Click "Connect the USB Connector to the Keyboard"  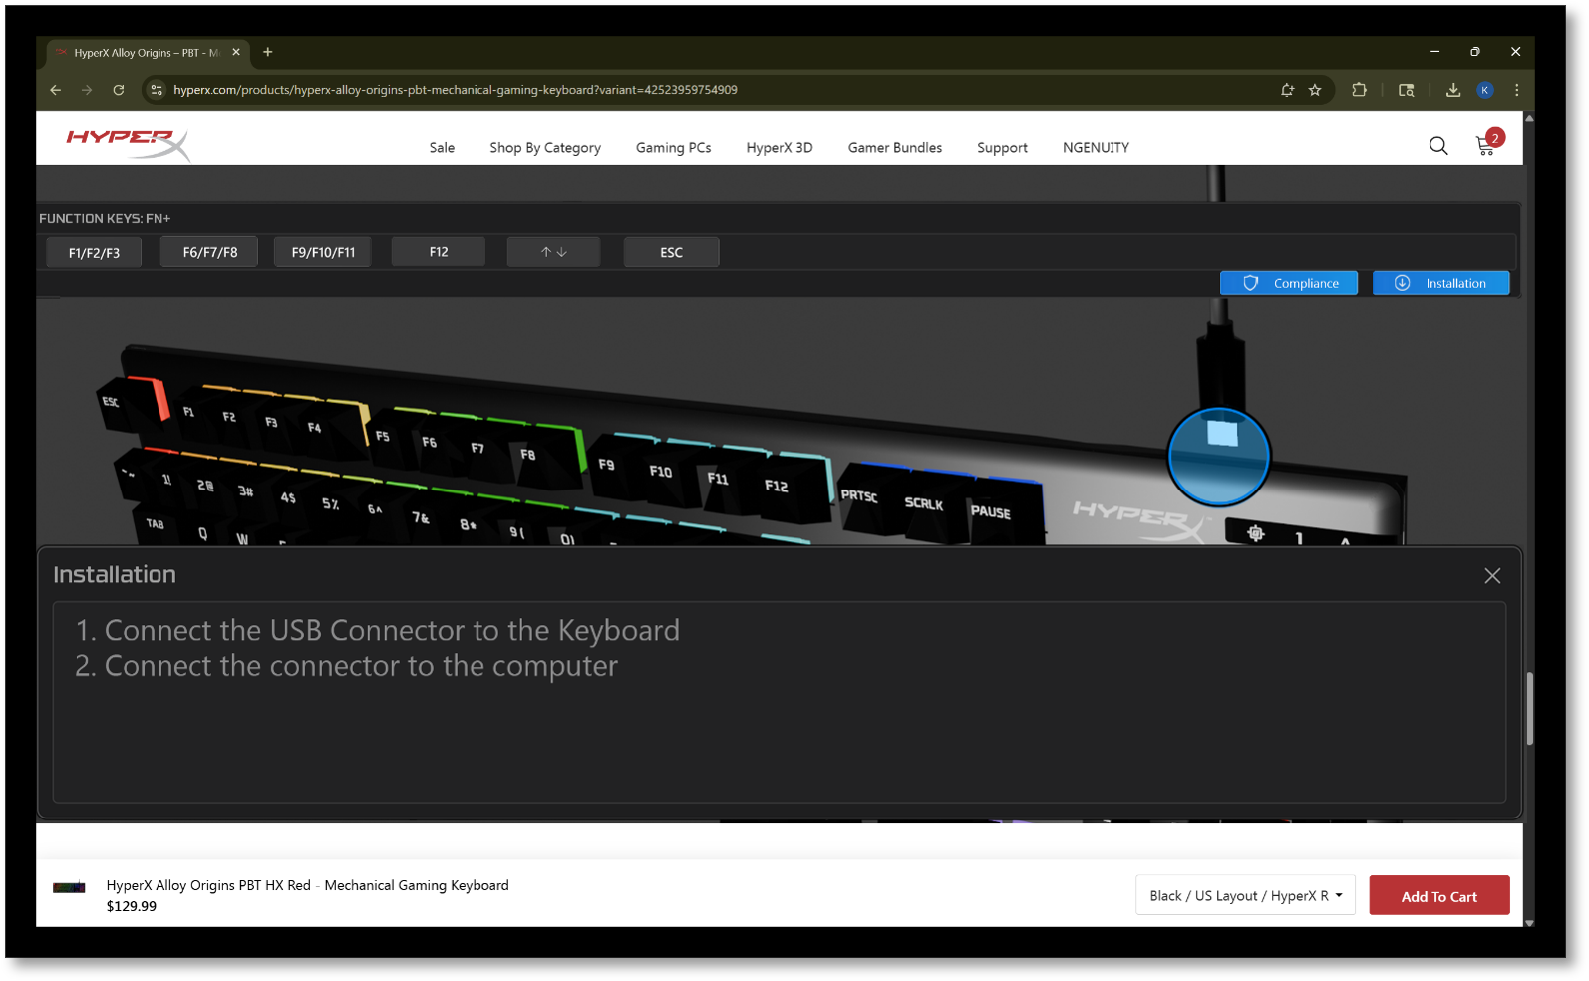coord(392,631)
